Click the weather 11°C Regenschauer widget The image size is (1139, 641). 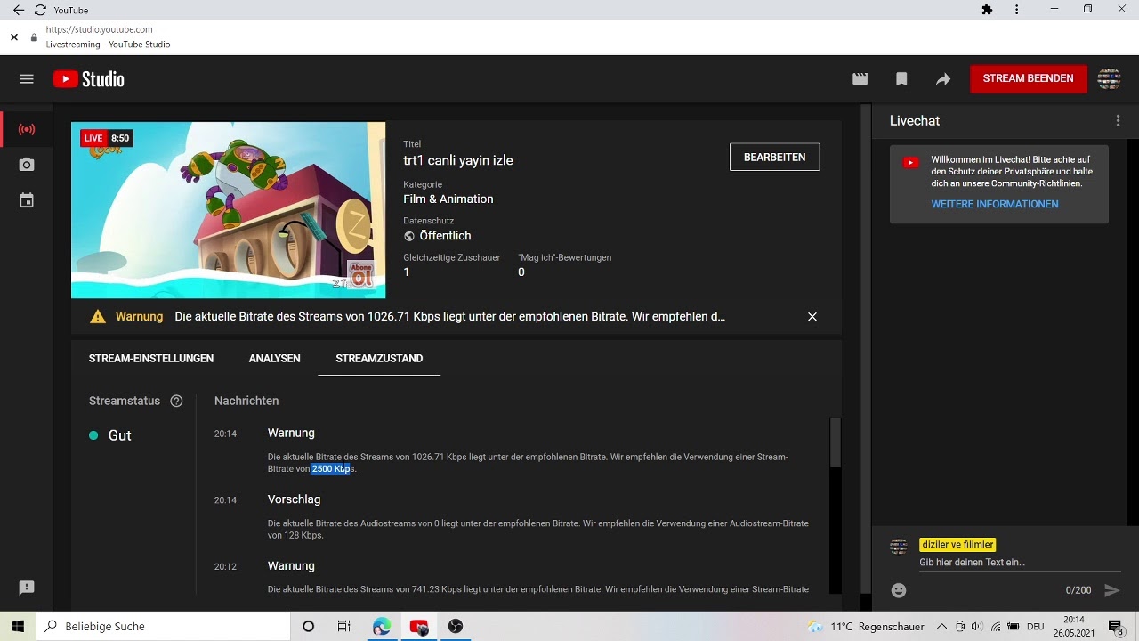866,626
